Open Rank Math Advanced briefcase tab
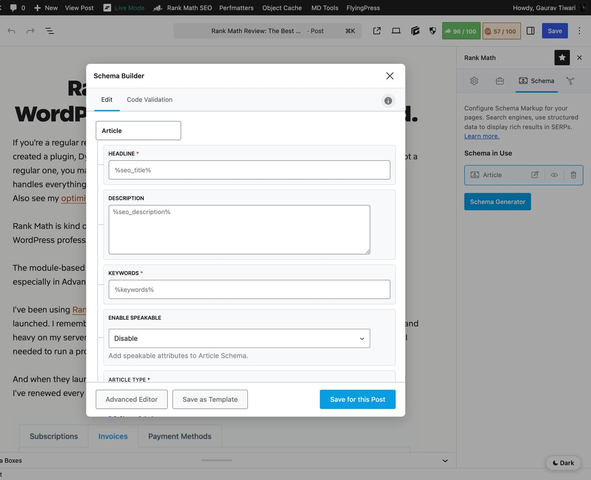The width and height of the screenshot is (591, 480). (500, 81)
